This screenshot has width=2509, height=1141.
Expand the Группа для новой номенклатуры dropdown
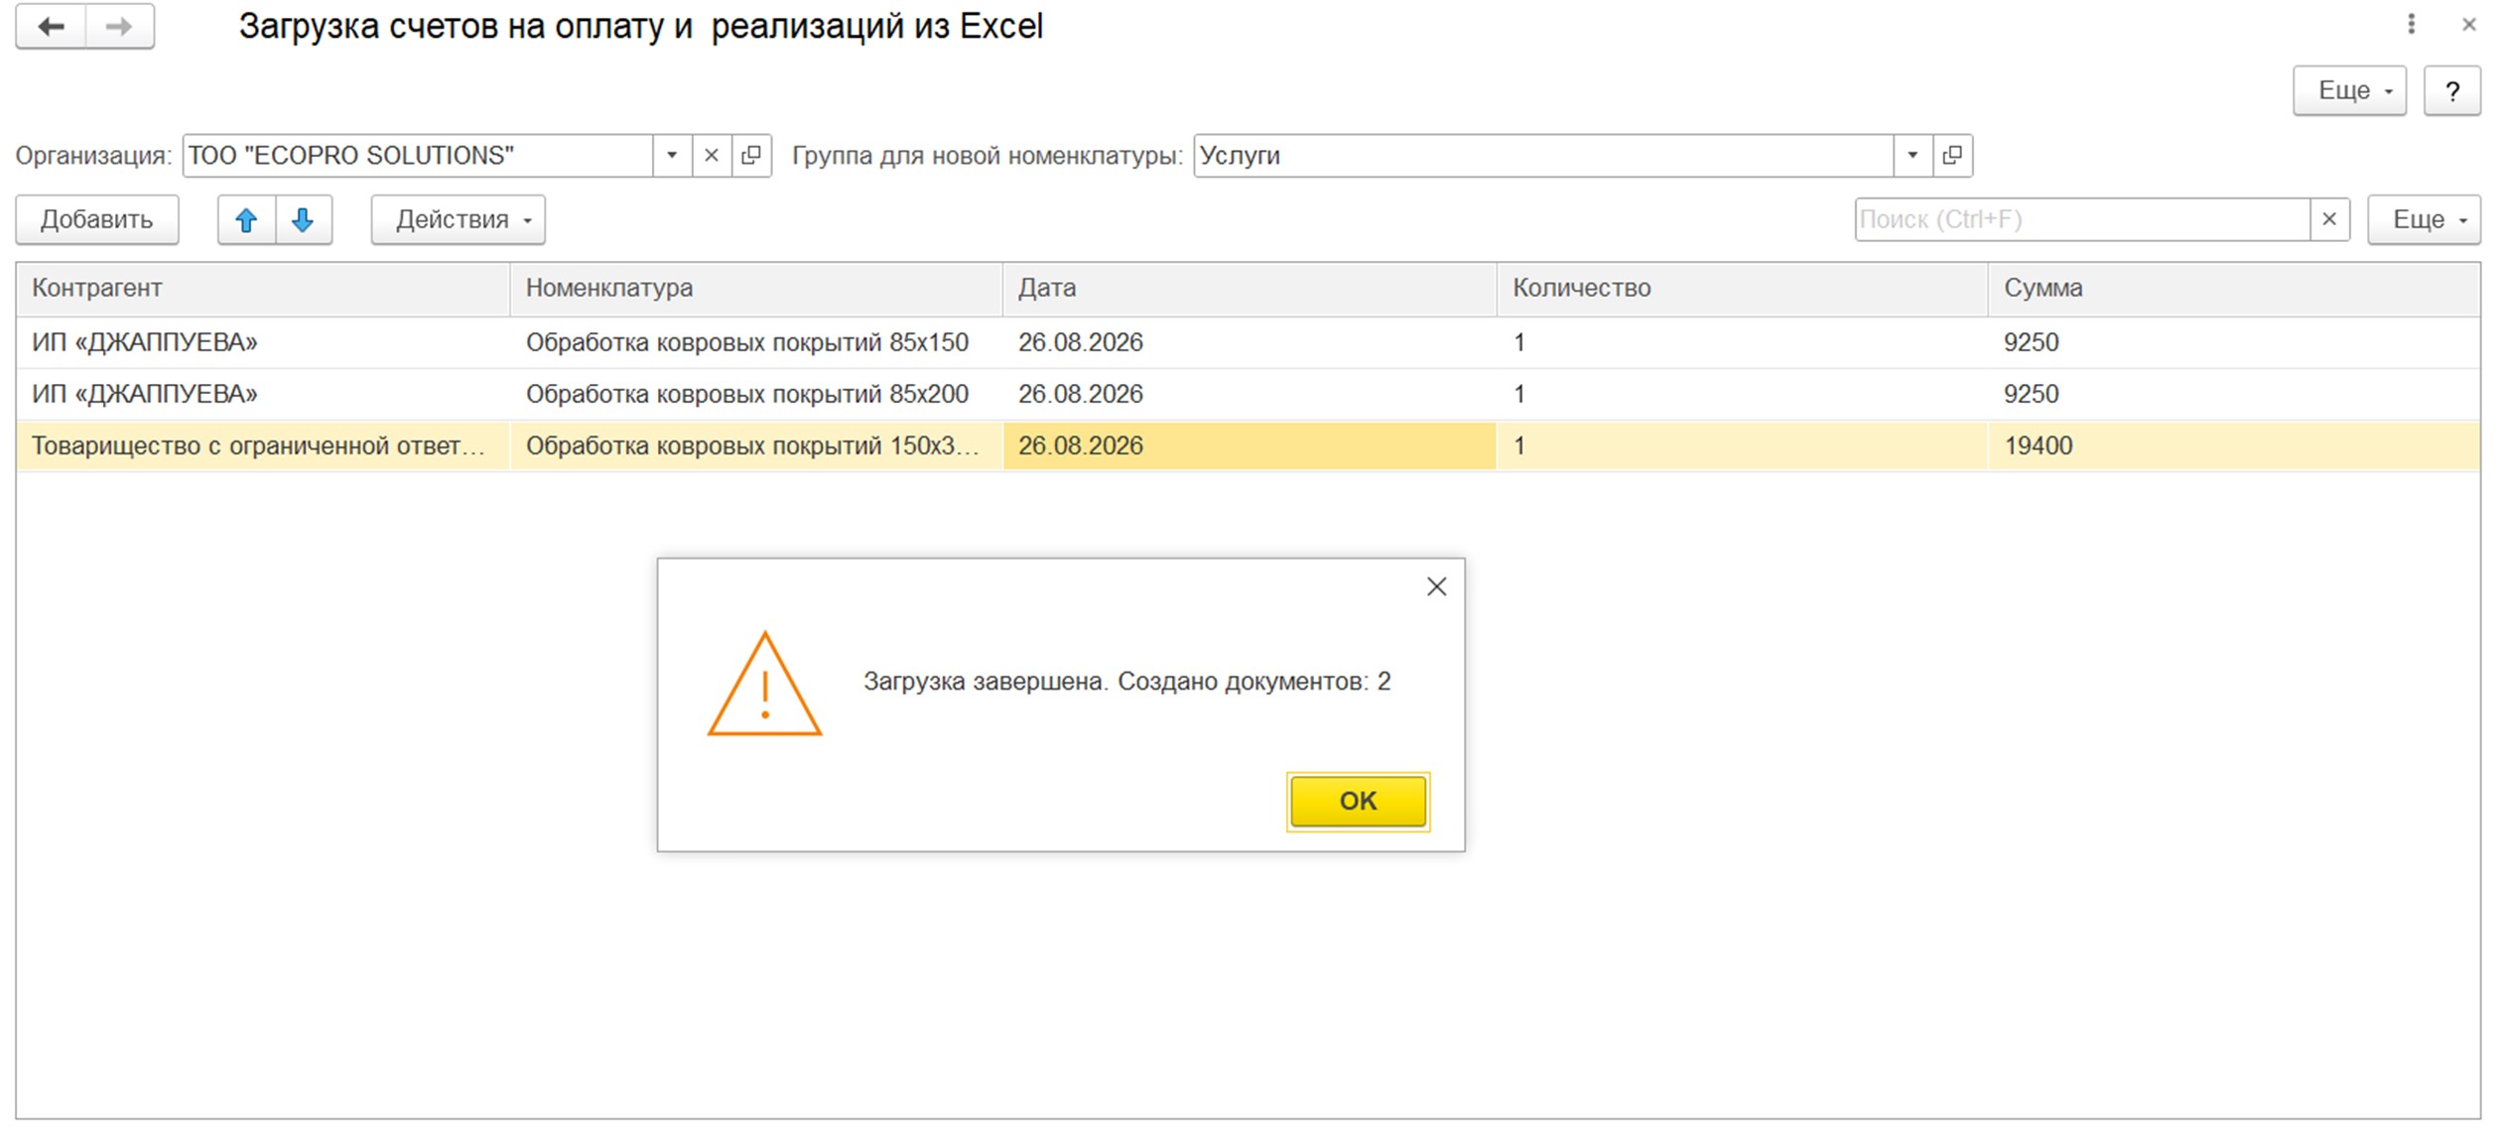[x=1913, y=156]
